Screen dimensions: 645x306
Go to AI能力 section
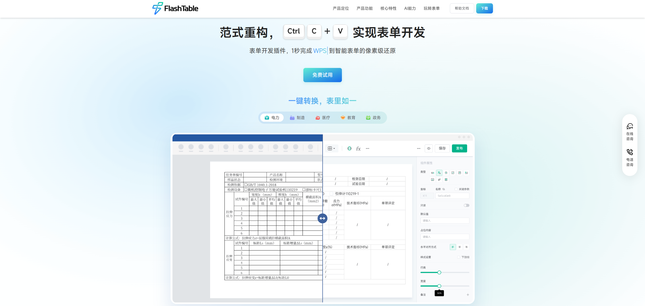pos(410,8)
